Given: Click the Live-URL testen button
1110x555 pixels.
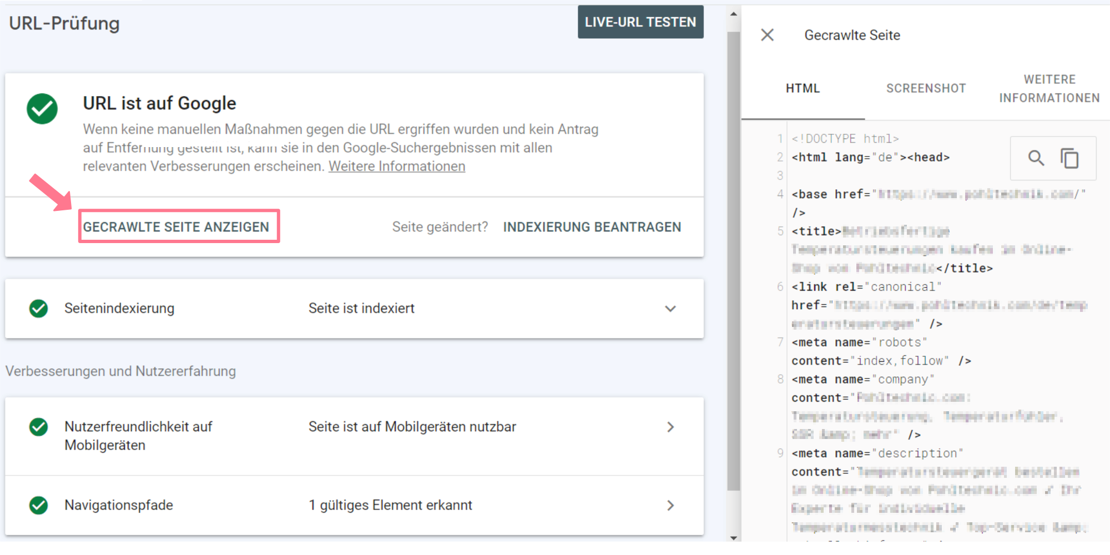Looking at the screenshot, I should pos(640,22).
